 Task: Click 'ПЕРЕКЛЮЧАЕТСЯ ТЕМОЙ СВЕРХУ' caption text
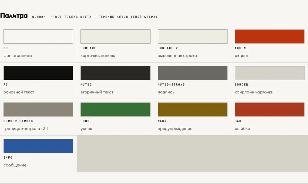(x=128, y=17)
